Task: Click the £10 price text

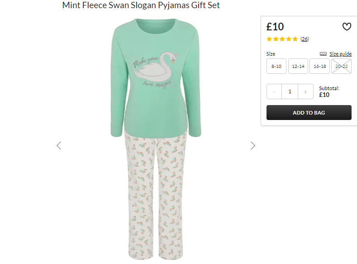Action: coord(275,27)
